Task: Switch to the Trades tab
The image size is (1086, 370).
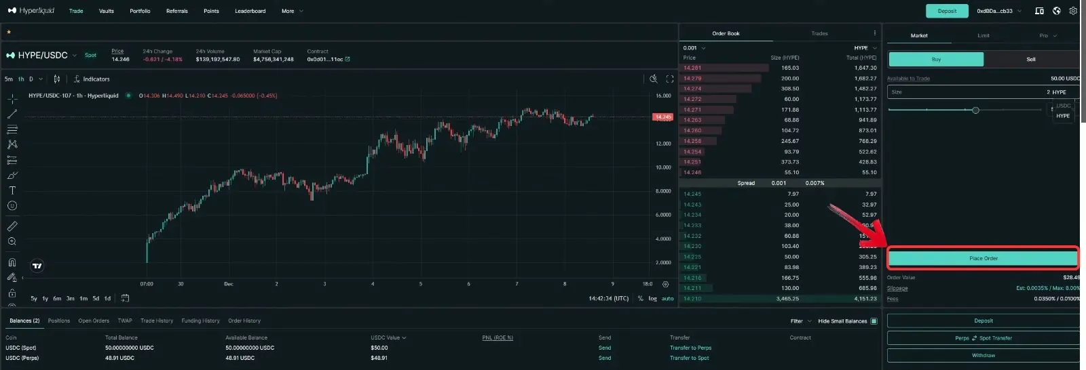Action: tap(819, 33)
